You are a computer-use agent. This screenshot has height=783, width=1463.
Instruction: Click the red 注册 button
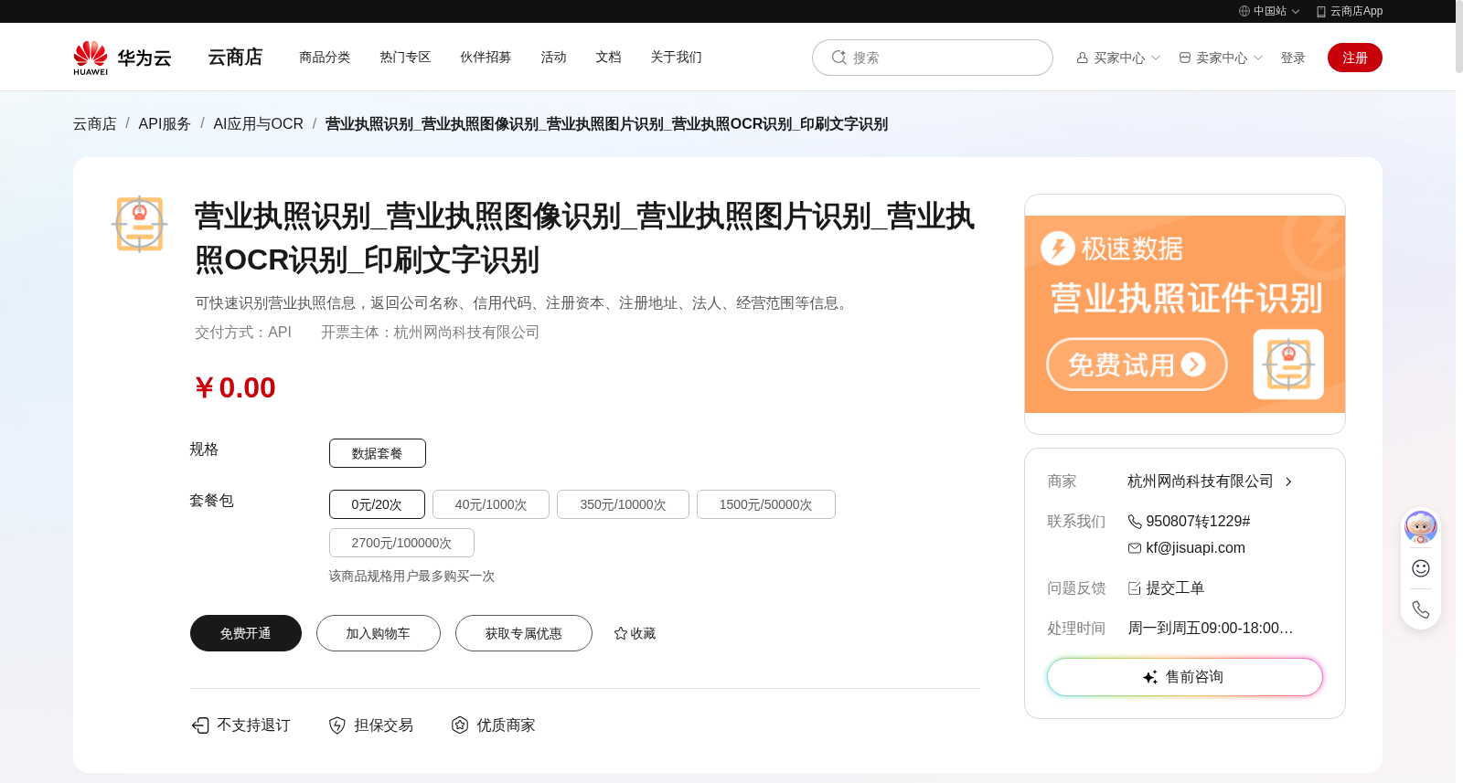[x=1355, y=58]
